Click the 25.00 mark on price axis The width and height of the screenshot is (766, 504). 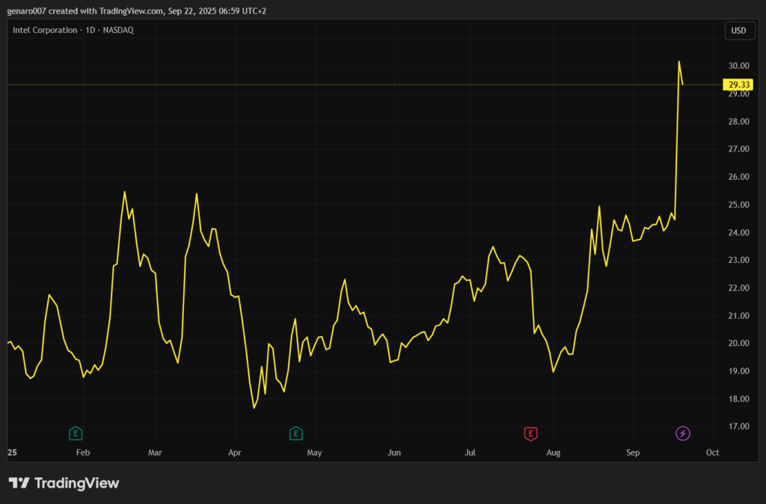[x=738, y=205]
